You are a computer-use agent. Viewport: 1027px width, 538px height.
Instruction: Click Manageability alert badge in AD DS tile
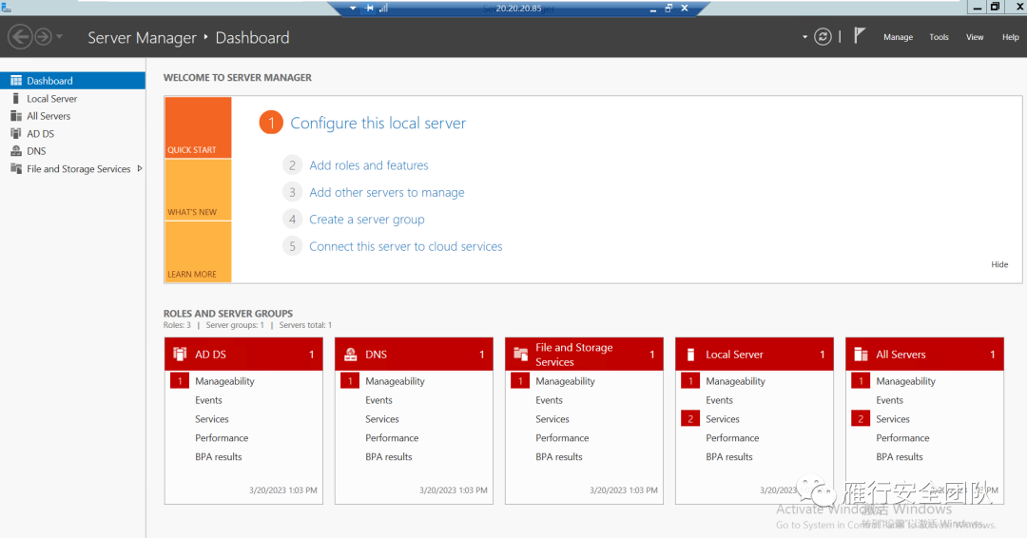[180, 381]
